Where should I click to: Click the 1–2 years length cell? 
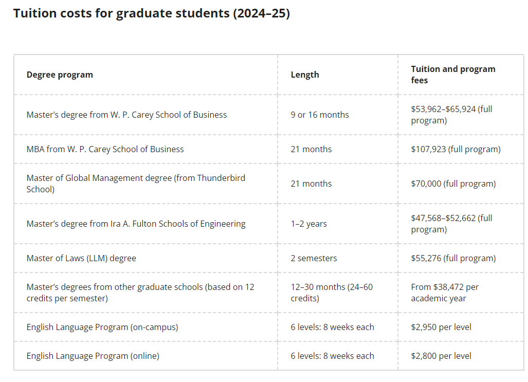point(308,224)
